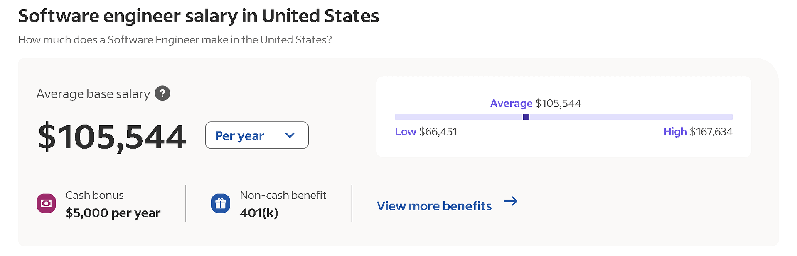This screenshot has height=256, width=797.
Task: Click the High $167,634 label
Action: (698, 132)
